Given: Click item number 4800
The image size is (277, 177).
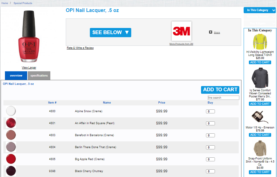Looking at the screenshot, I should [x=52, y=111].
